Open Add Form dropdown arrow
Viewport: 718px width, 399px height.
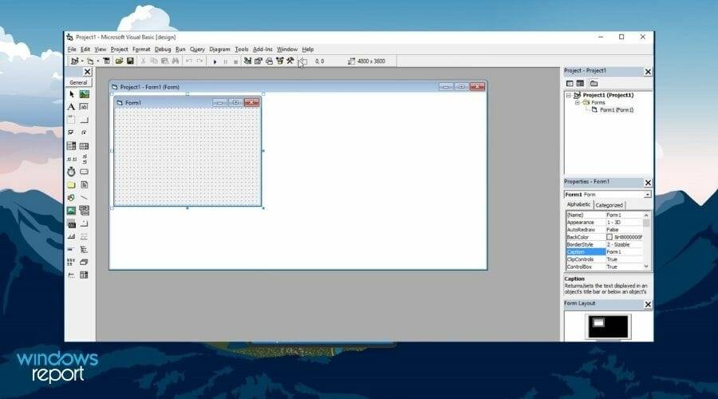click(x=97, y=61)
